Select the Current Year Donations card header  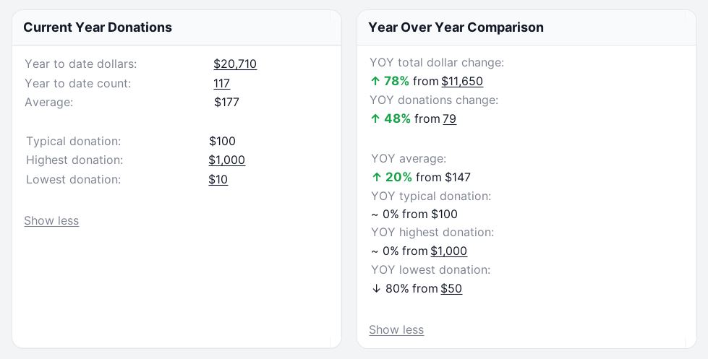[x=176, y=27]
